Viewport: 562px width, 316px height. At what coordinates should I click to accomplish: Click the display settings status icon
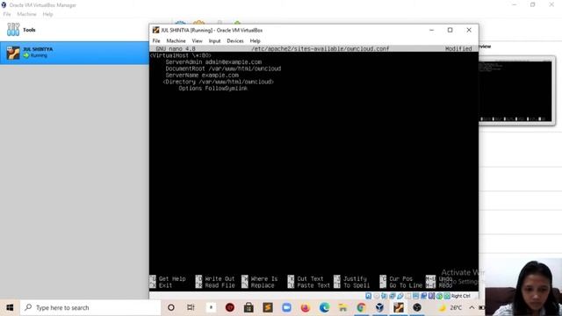click(415, 296)
